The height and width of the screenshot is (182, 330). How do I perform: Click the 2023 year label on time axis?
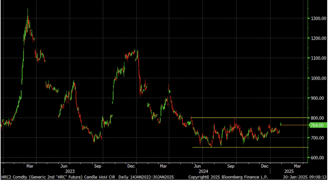pyautogui.click(x=70, y=171)
